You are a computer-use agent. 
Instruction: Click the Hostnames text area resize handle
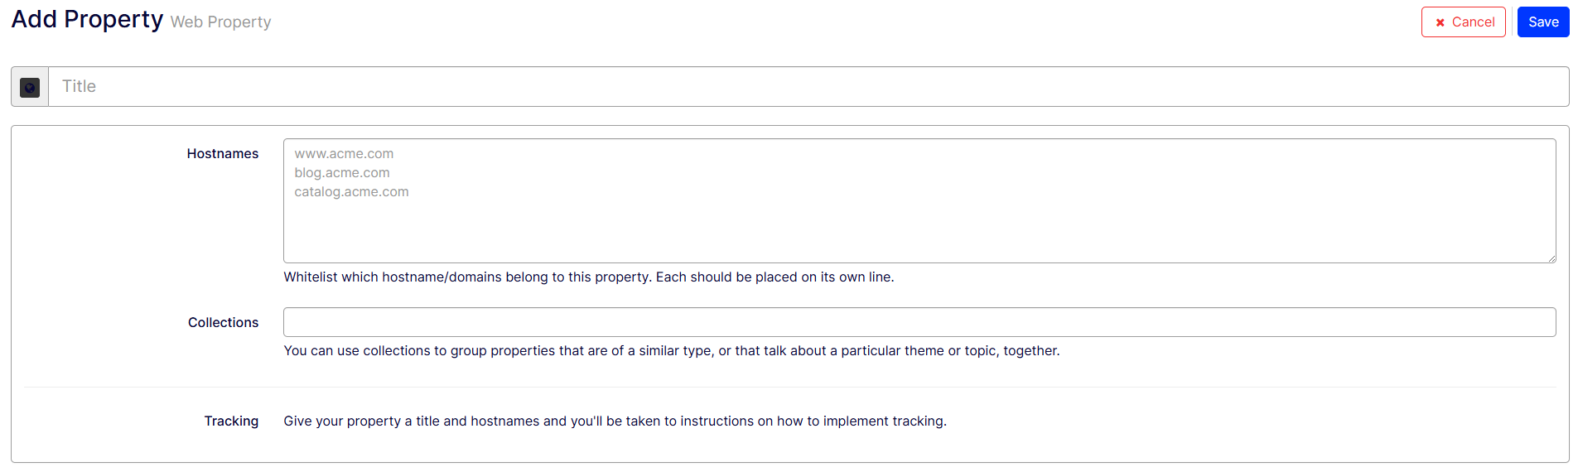(1551, 258)
